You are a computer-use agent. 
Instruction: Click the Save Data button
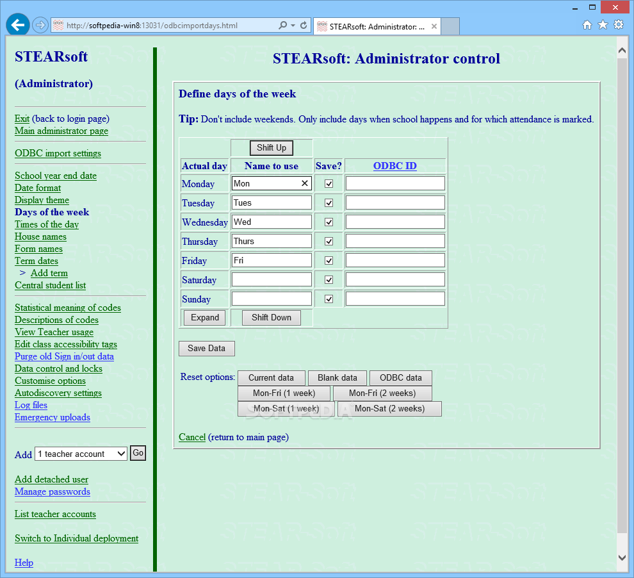[x=207, y=348]
